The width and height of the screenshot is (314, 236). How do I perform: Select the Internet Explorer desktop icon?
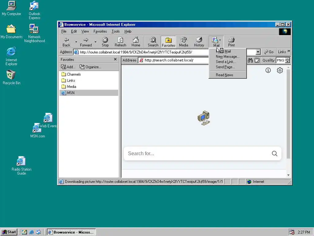click(x=11, y=57)
